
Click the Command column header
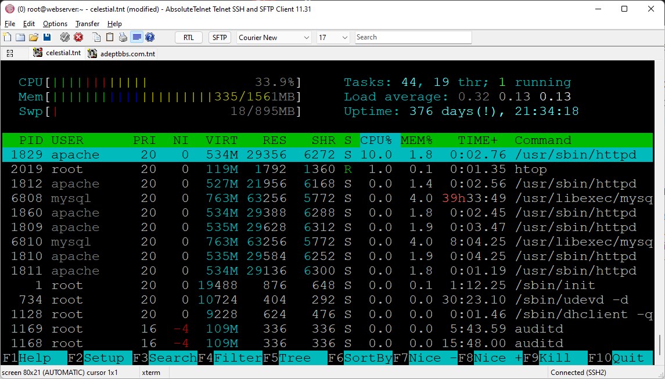coord(543,140)
